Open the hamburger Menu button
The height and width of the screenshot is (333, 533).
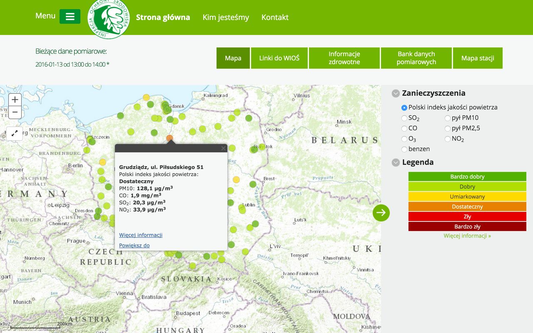70,17
